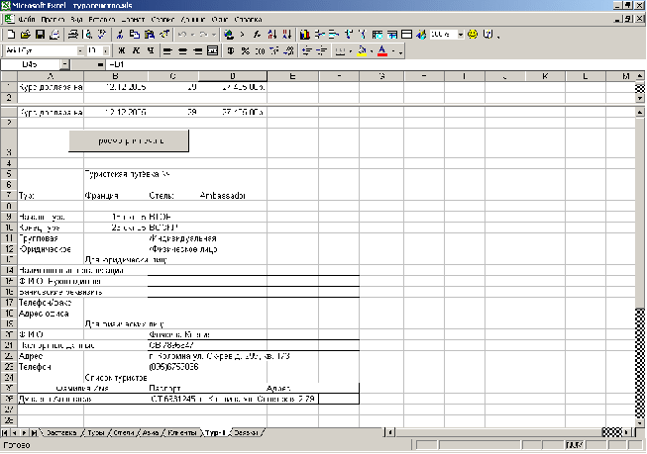Click the Undo arrow icon

[x=182, y=35]
